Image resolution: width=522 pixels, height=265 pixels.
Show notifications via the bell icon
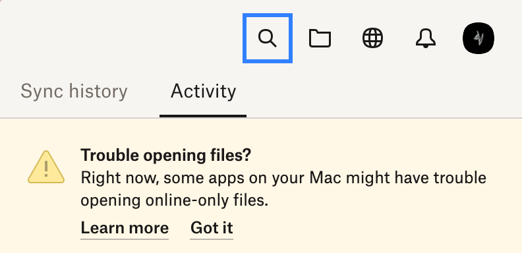(426, 39)
